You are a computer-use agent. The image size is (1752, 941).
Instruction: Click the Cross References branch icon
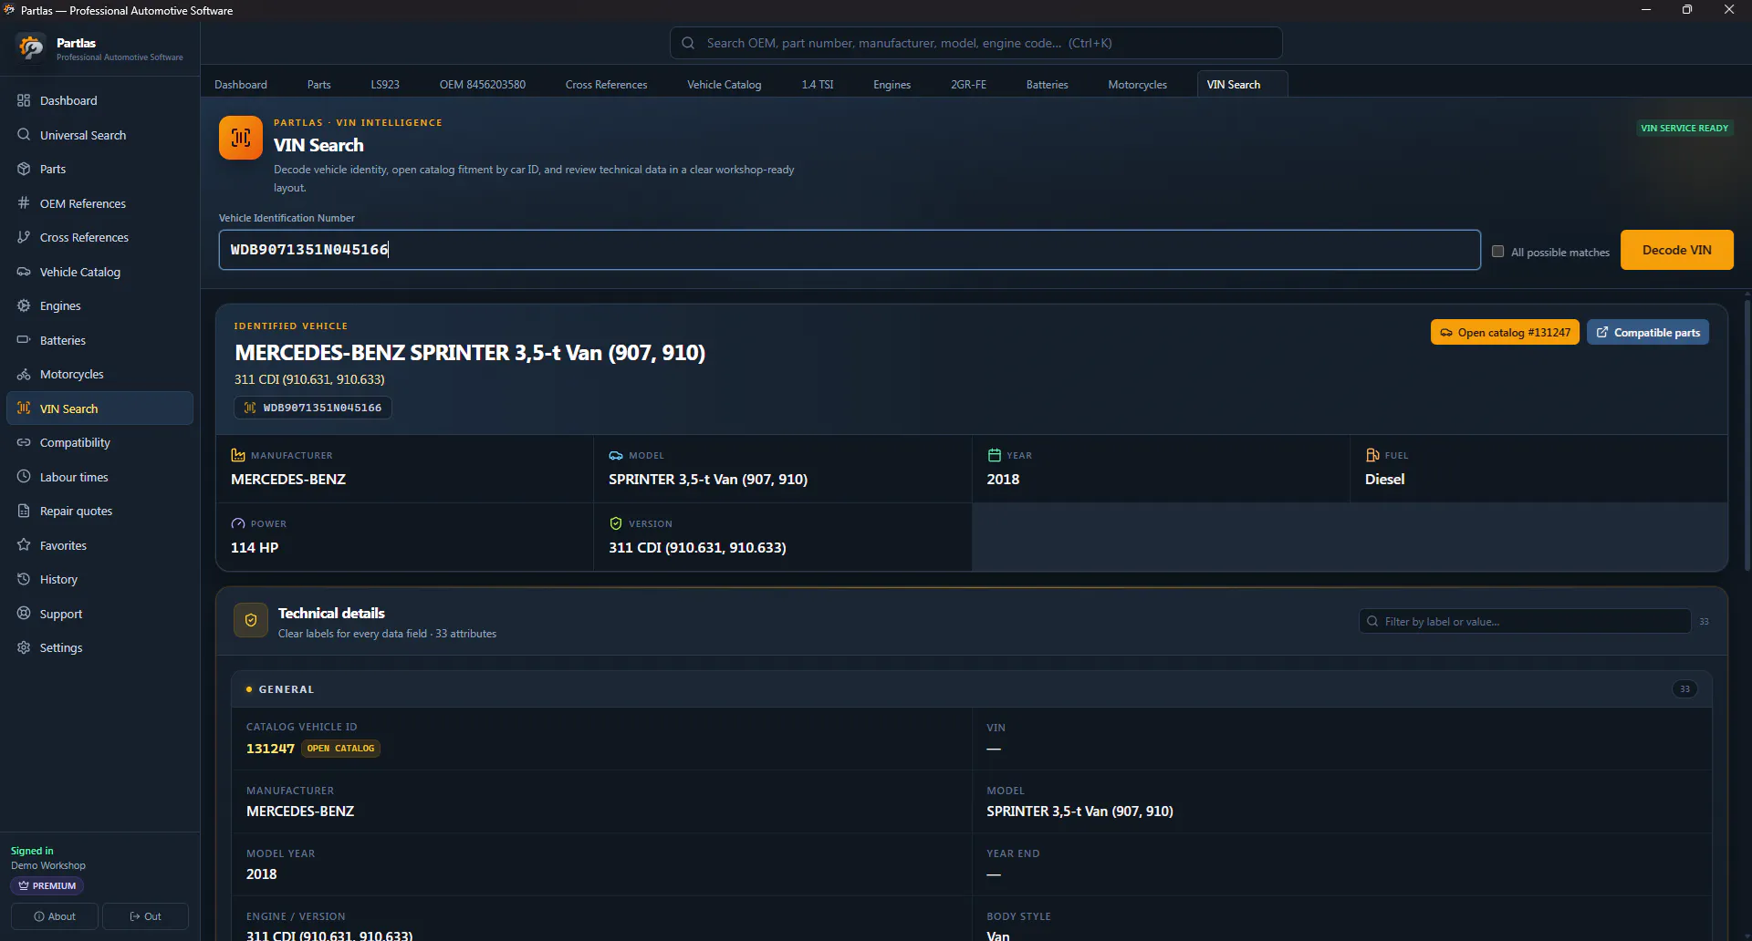[24, 237]
